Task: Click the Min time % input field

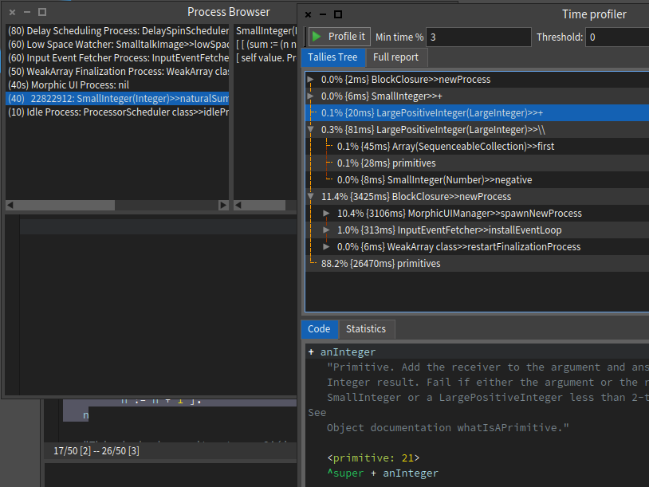Action: coord(478,37)
